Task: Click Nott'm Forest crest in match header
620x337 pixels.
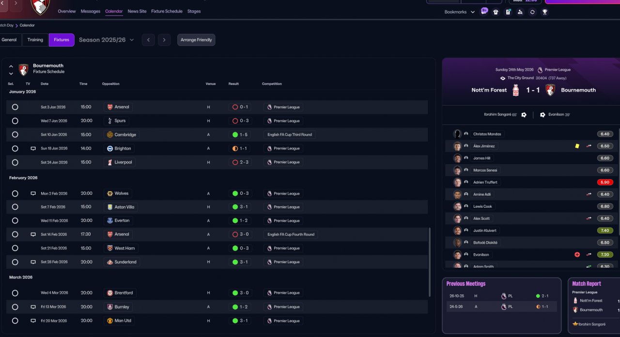Action: [516, 90]
